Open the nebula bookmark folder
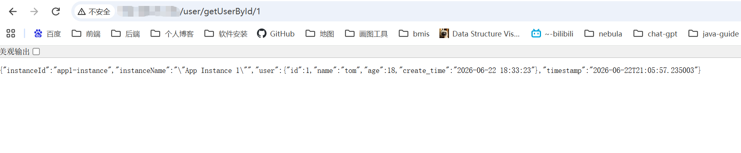The image size is (741, 153). tap(603, 34)
